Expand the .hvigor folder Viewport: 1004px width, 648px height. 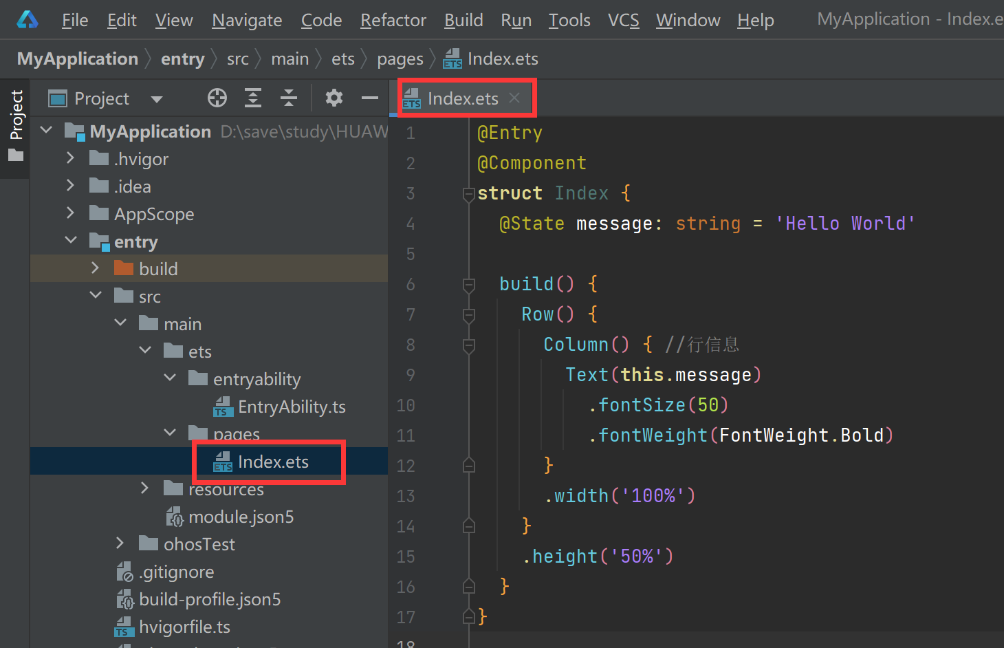coord(70,158)
